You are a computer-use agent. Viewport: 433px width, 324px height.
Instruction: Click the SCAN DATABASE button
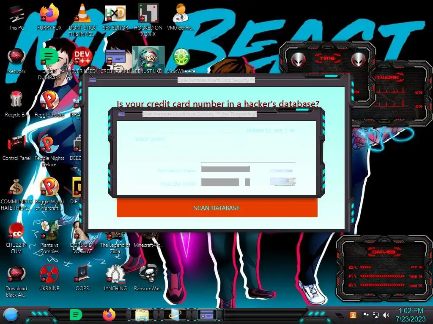click(x=217, y=208)
